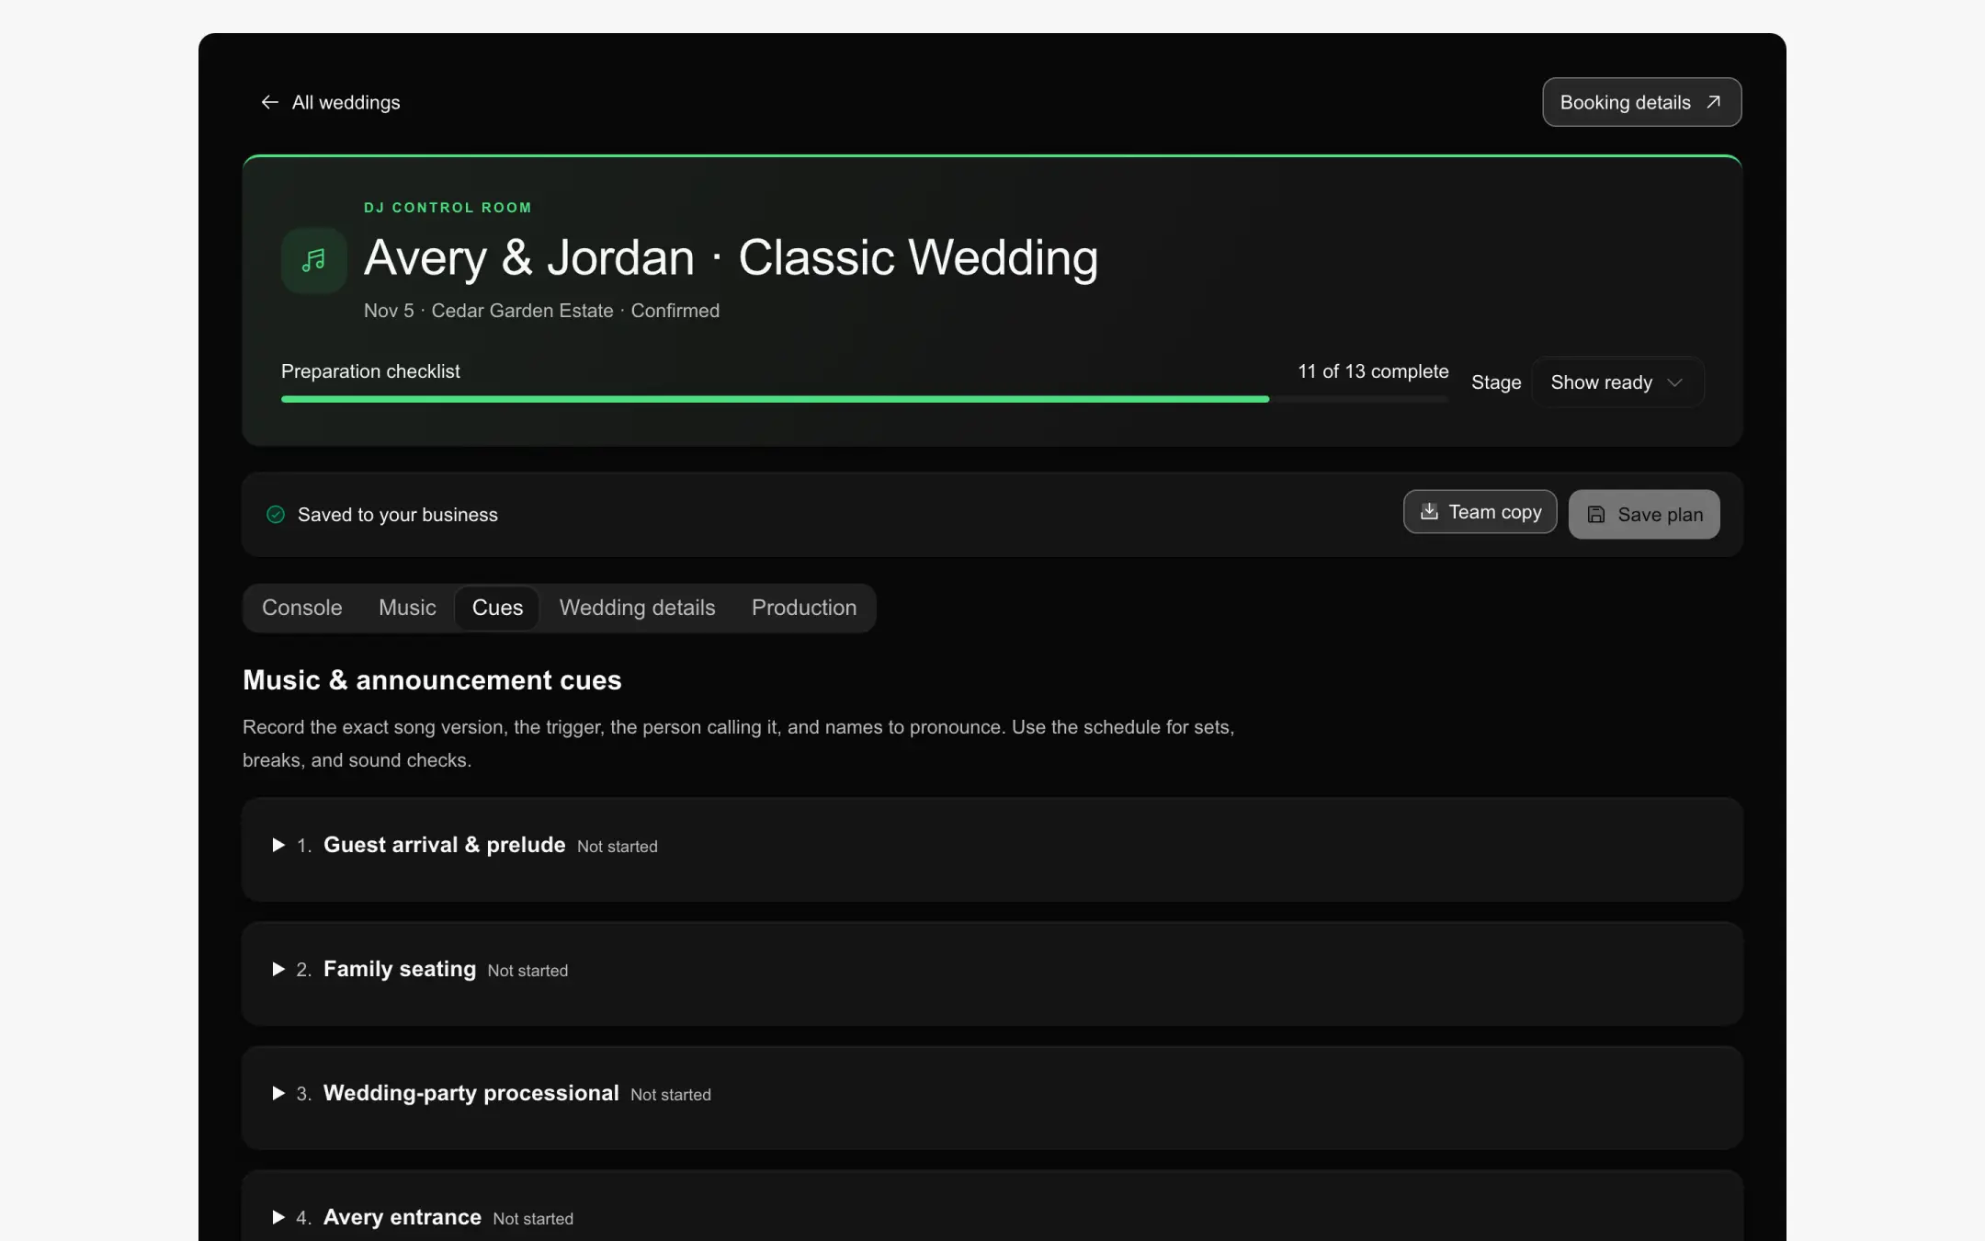Image resolution: width=1985 pixels, height=1241 pixels.
Task: Click the floppy disk icon in Save plan
Action: click(x=1596, y=515)
